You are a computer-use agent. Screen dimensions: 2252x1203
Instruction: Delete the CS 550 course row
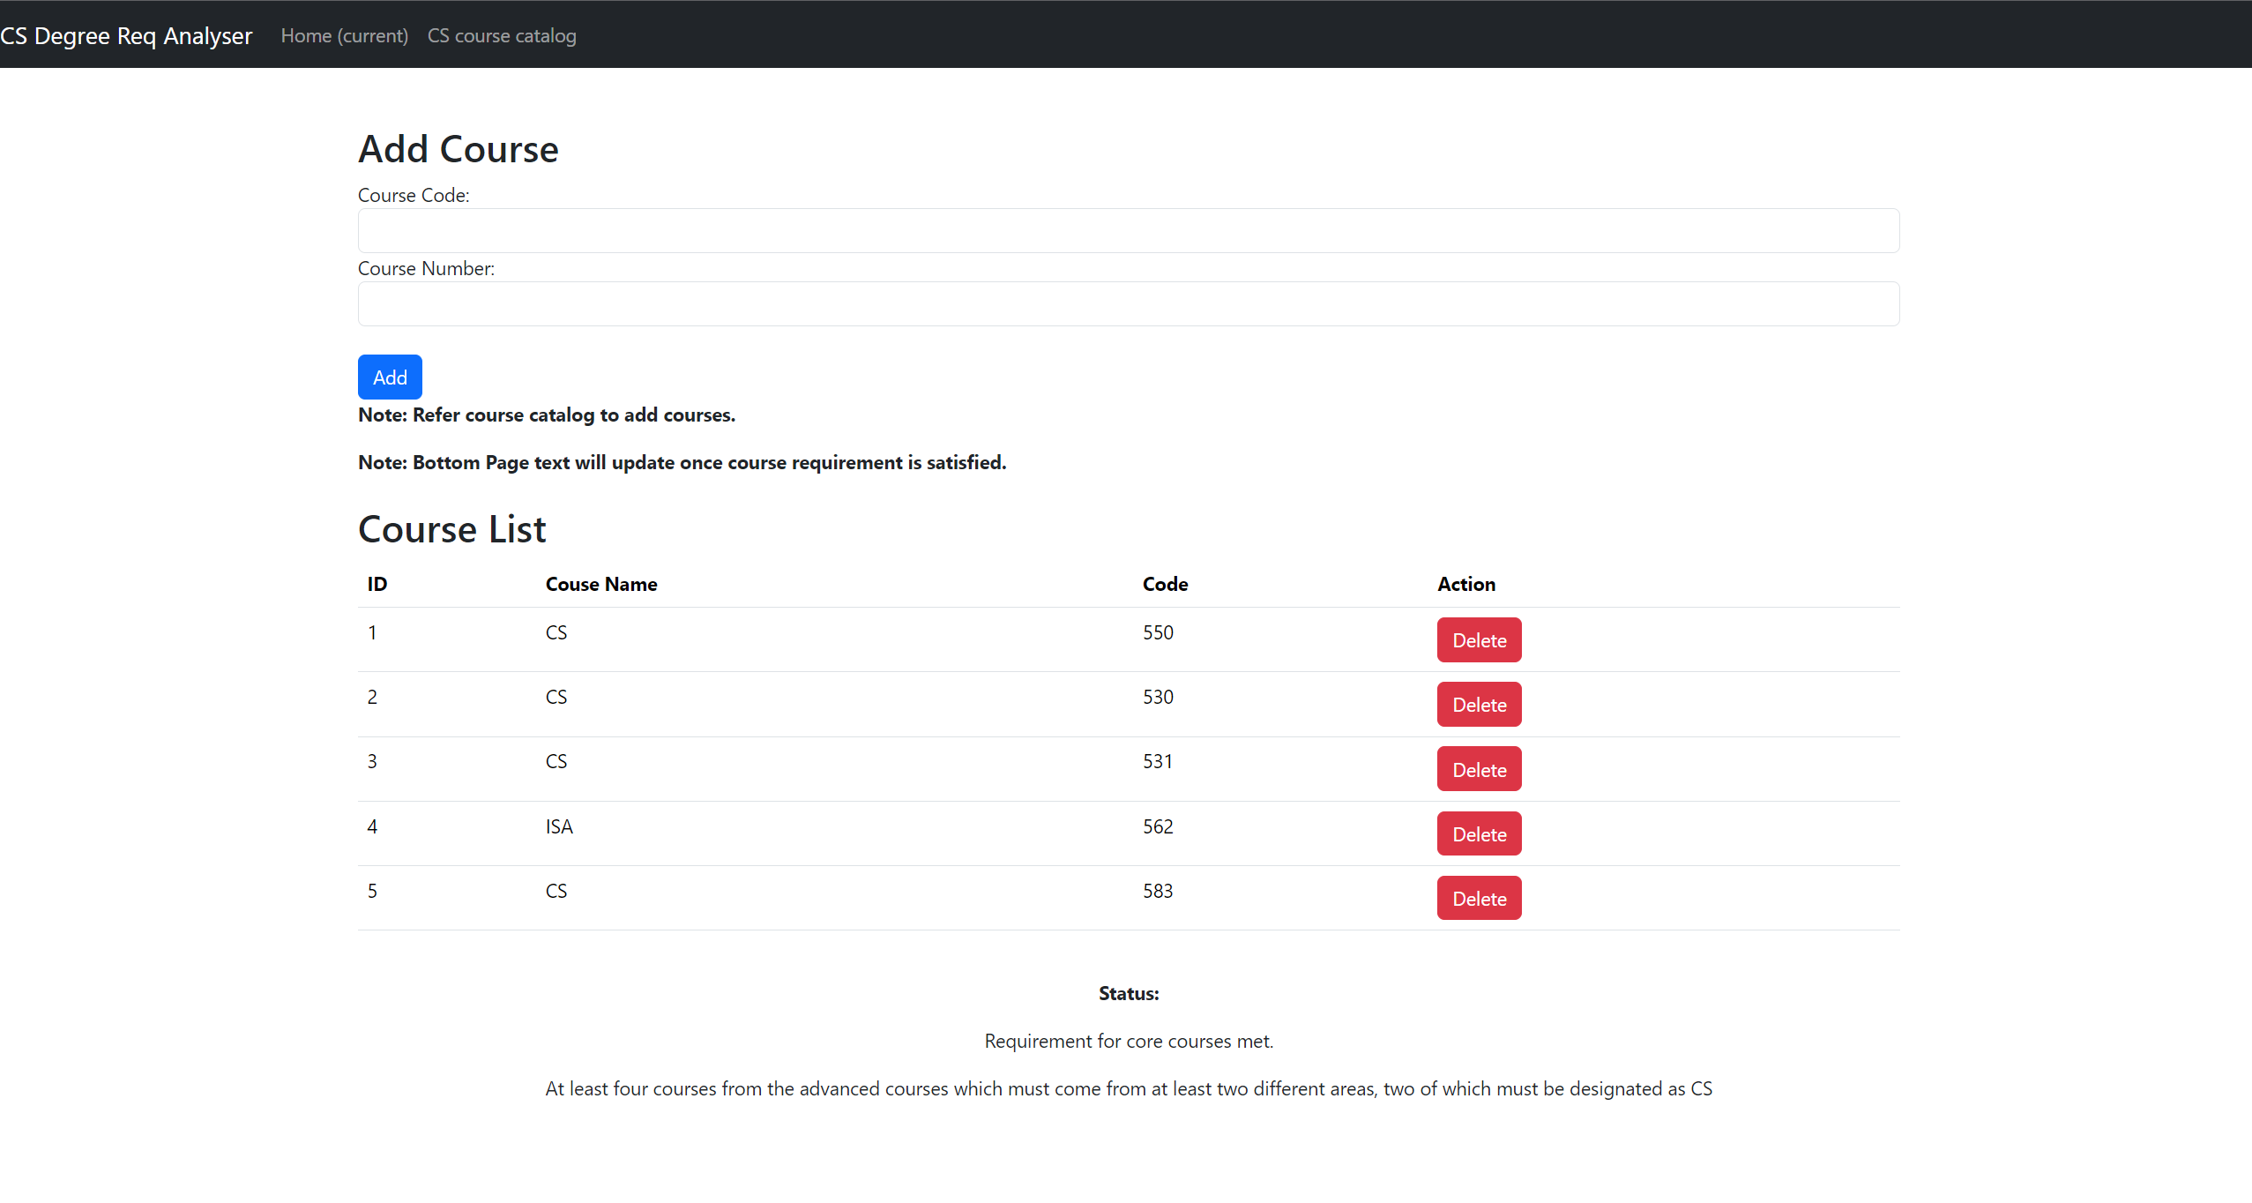click(1478, 640)
